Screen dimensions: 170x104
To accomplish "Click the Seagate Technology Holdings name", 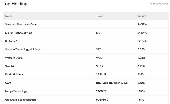I will click(x=23, y=49).
